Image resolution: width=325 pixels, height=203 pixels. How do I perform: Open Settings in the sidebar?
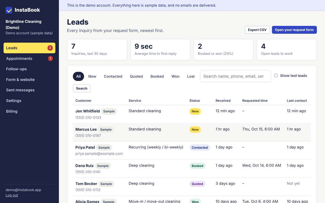[x=29, y=101]
